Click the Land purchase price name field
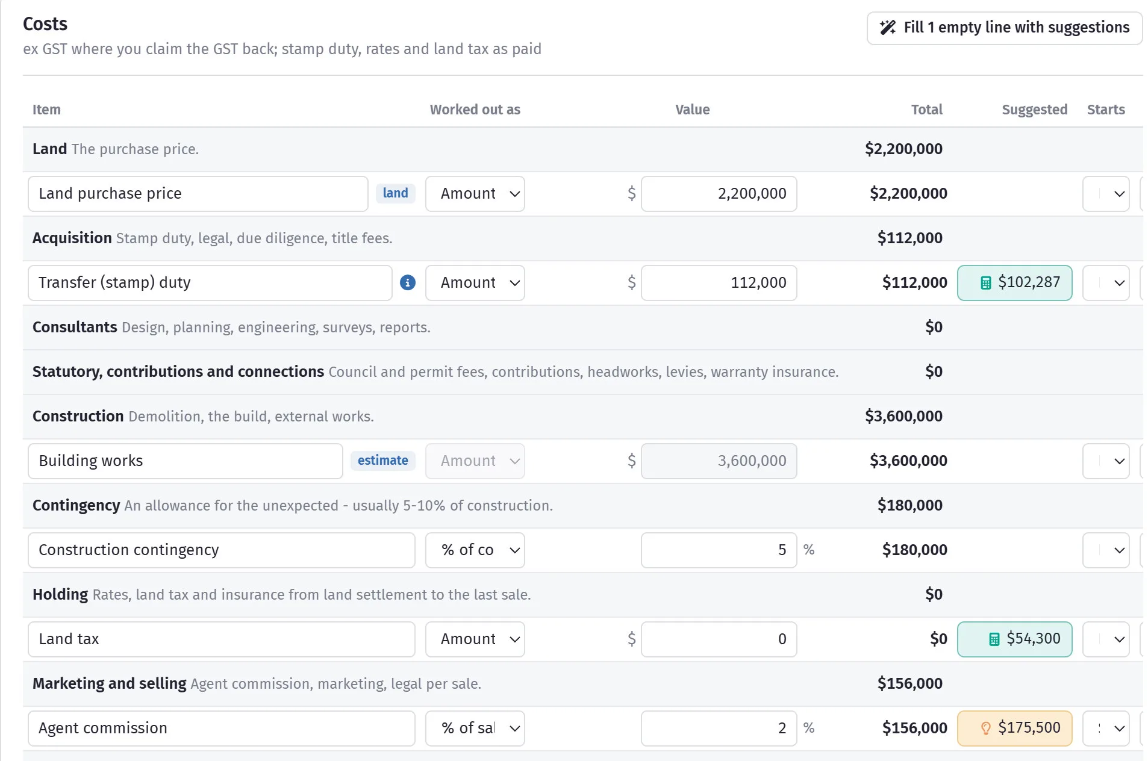1148x761 pixels. coord(198,193)
